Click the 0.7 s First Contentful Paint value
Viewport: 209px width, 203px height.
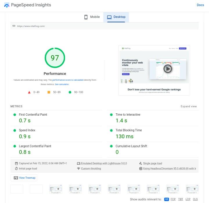(25, 121)
